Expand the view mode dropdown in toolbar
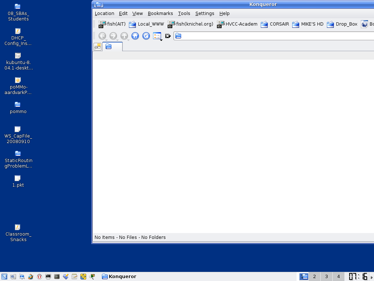Viewport: 374px width, 281px height. pos(161,40)
